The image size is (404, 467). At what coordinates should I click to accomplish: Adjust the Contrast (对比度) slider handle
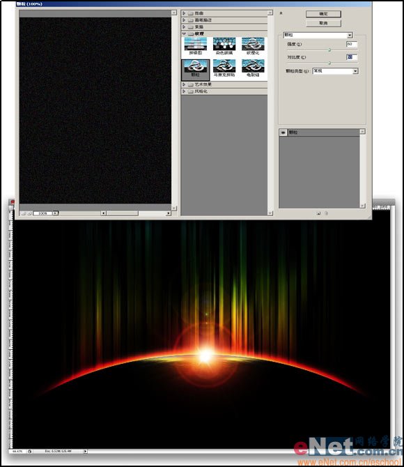pos(329,63)
